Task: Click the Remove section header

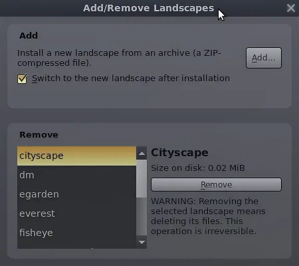Action: tap(39, 135)
